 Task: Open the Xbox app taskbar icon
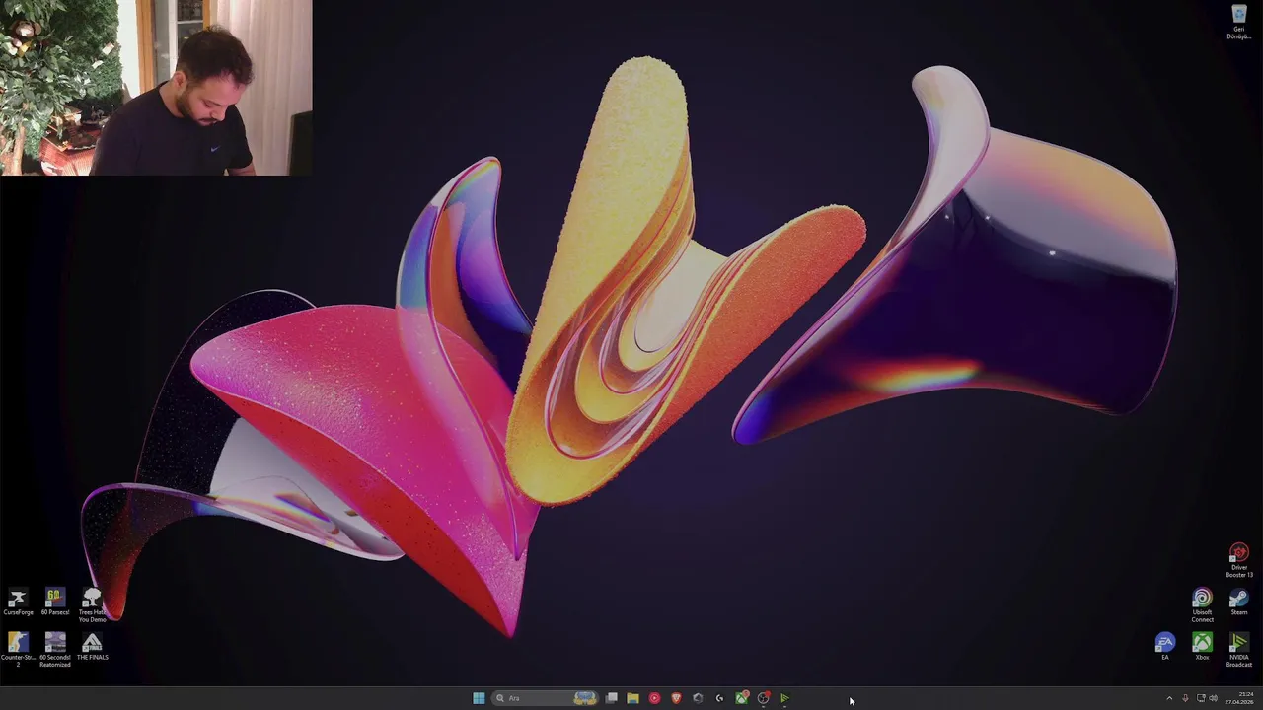(741, 698)
